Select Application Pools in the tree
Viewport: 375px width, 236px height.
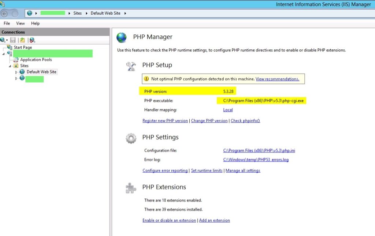[x=36, y=60]
